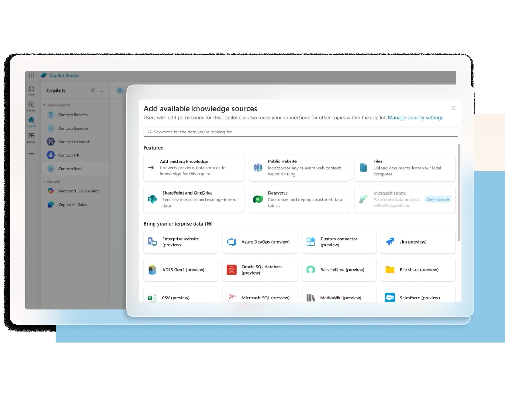
Task: Select the Contoso Bank copilot
Action: (75, 169)
